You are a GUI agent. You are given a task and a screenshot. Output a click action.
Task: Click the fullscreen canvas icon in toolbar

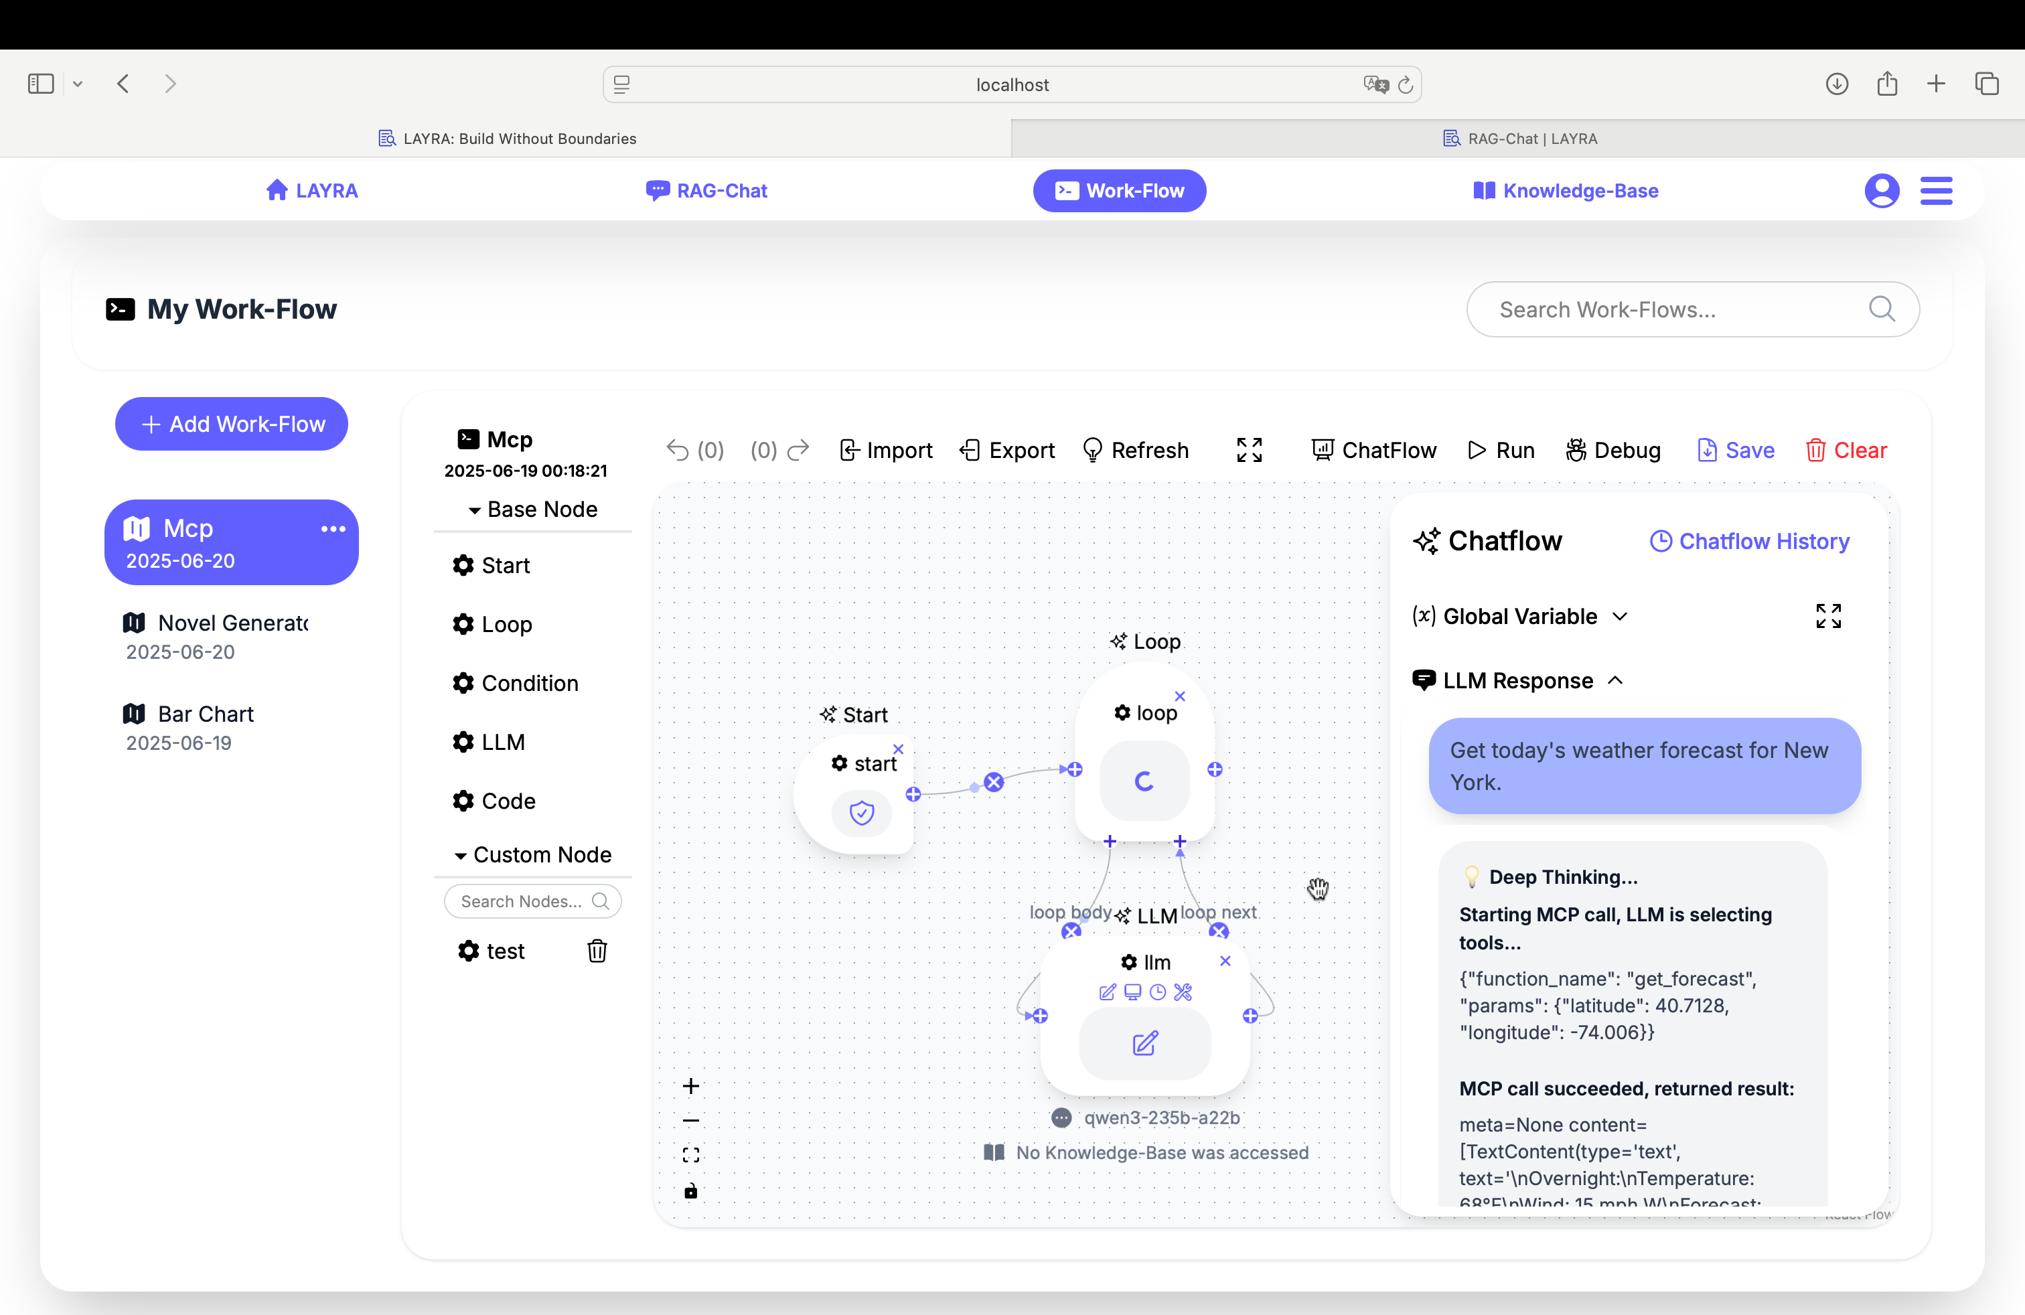point(1249,450)
